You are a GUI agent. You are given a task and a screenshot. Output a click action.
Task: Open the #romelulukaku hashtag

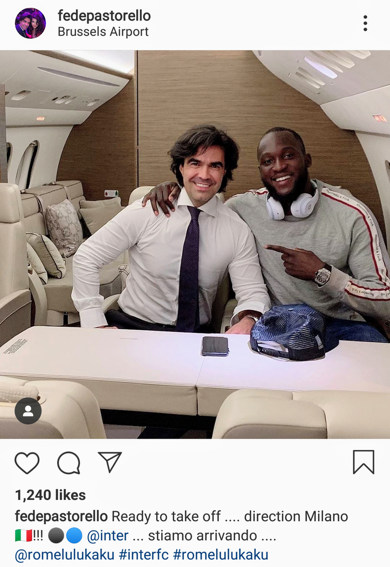pos(220,555)
